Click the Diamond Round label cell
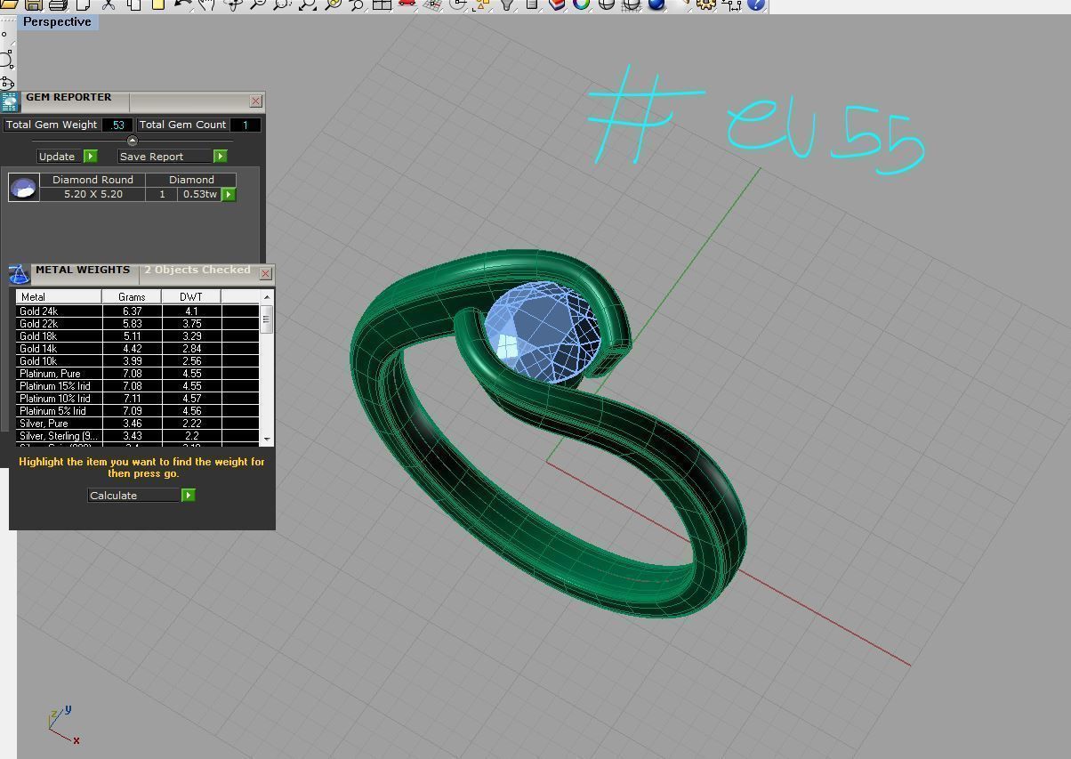 93,180
